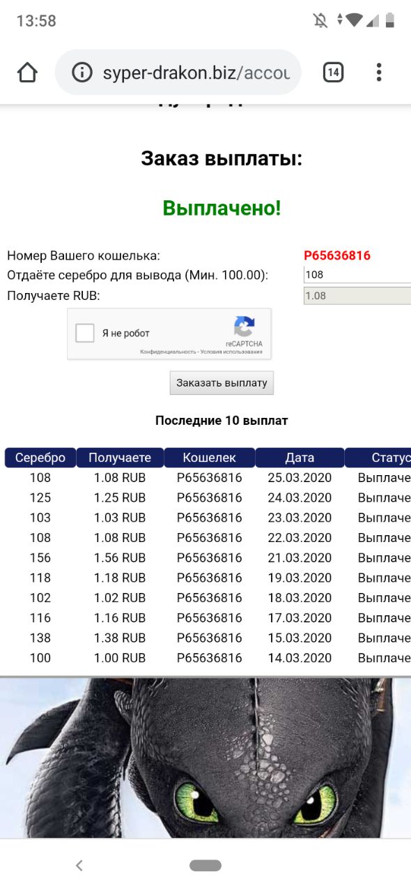
Task: Click the date 19.03.2020 in the table
Action: [x=300, y=578]
